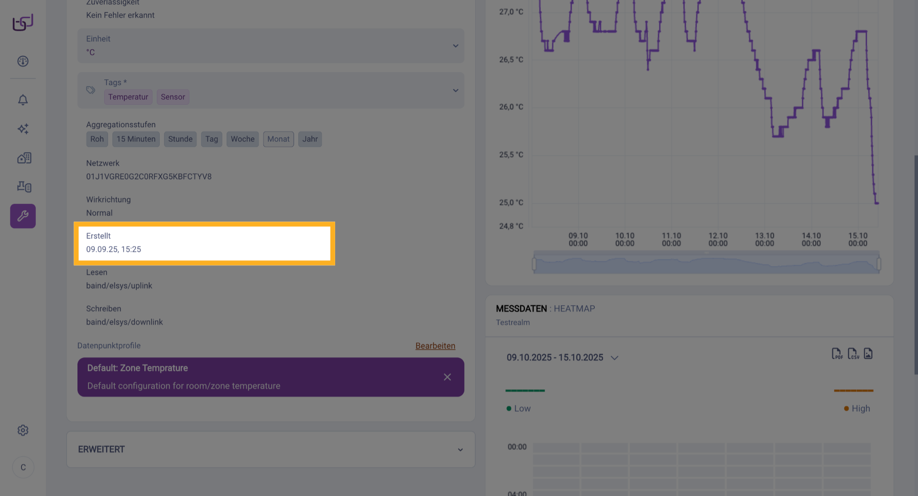This screenshot has height=496, width=918.
Task: Open the buildings icon in sidebar
Action: coord(24,158)
